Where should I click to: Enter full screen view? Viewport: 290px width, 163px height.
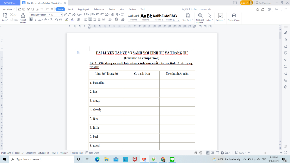tap(286, 153)
